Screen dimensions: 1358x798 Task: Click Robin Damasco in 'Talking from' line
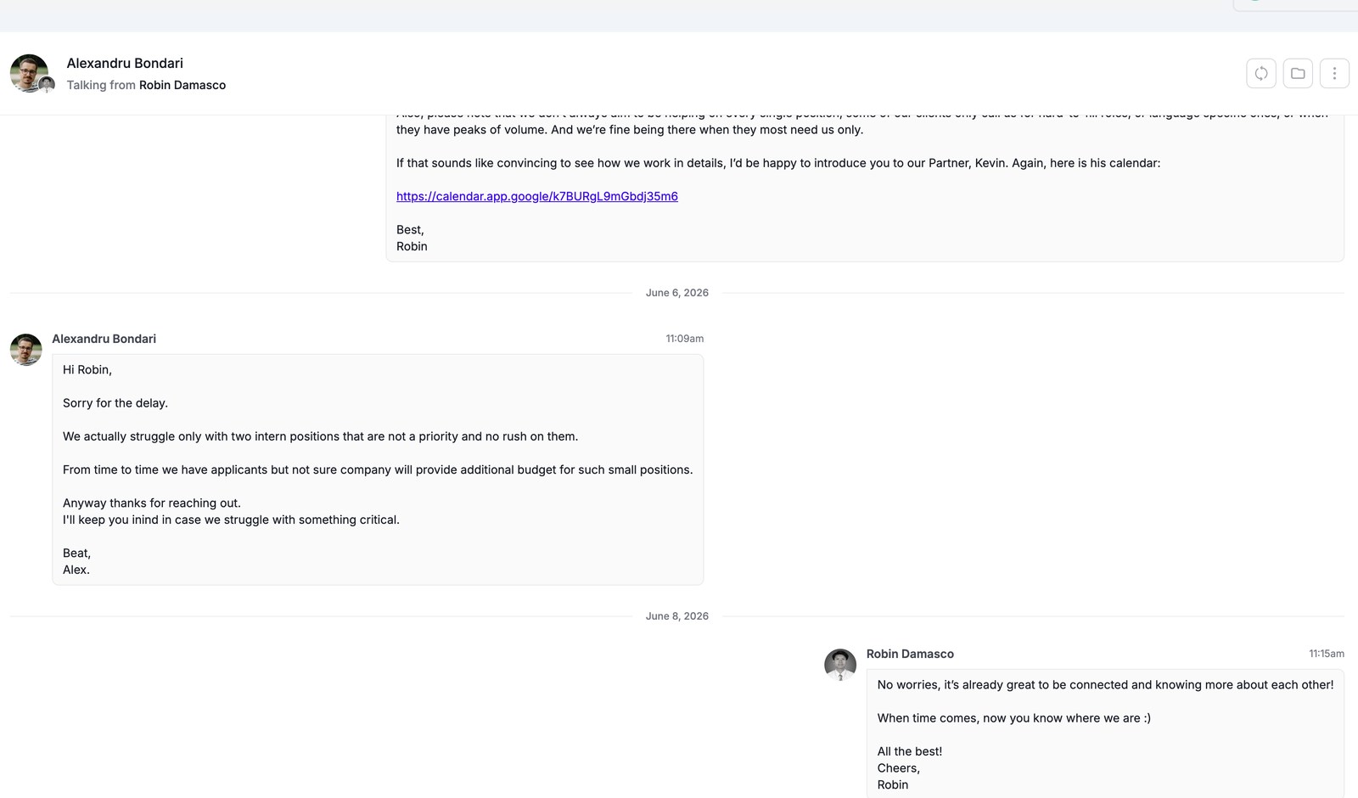tap(182, 85)
